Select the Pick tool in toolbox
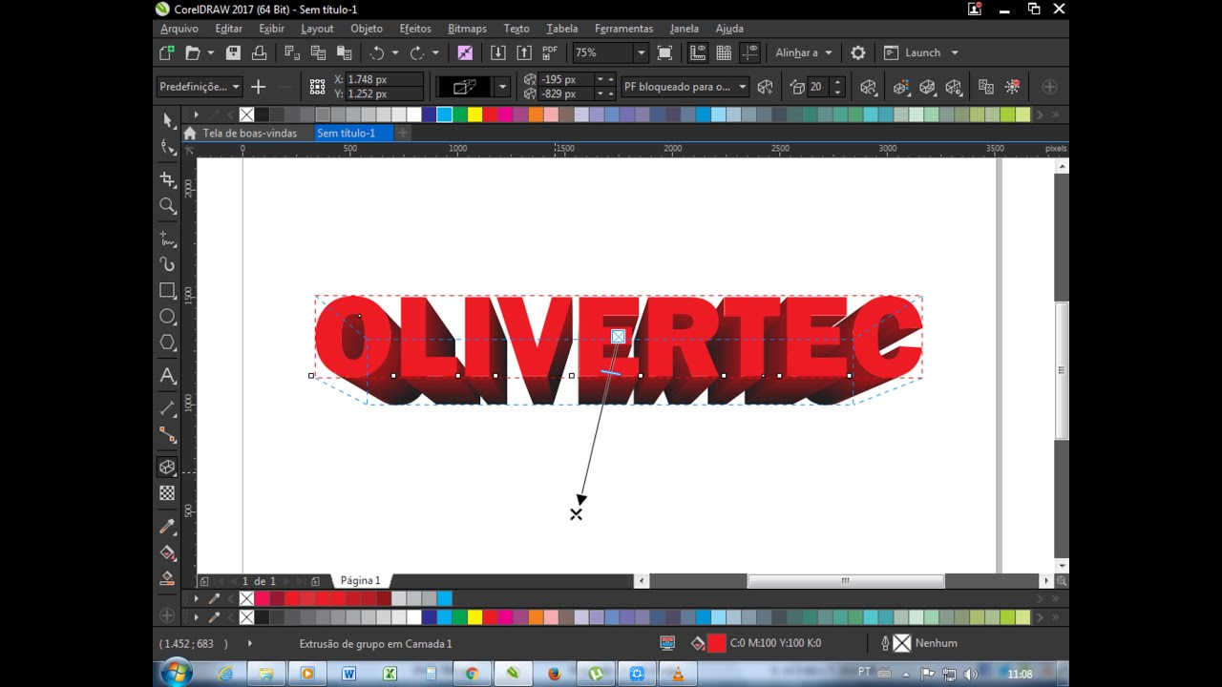 point(168,120)
